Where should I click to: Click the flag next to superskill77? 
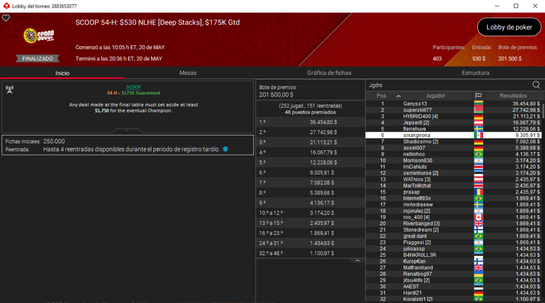click(x=478, y=110)
